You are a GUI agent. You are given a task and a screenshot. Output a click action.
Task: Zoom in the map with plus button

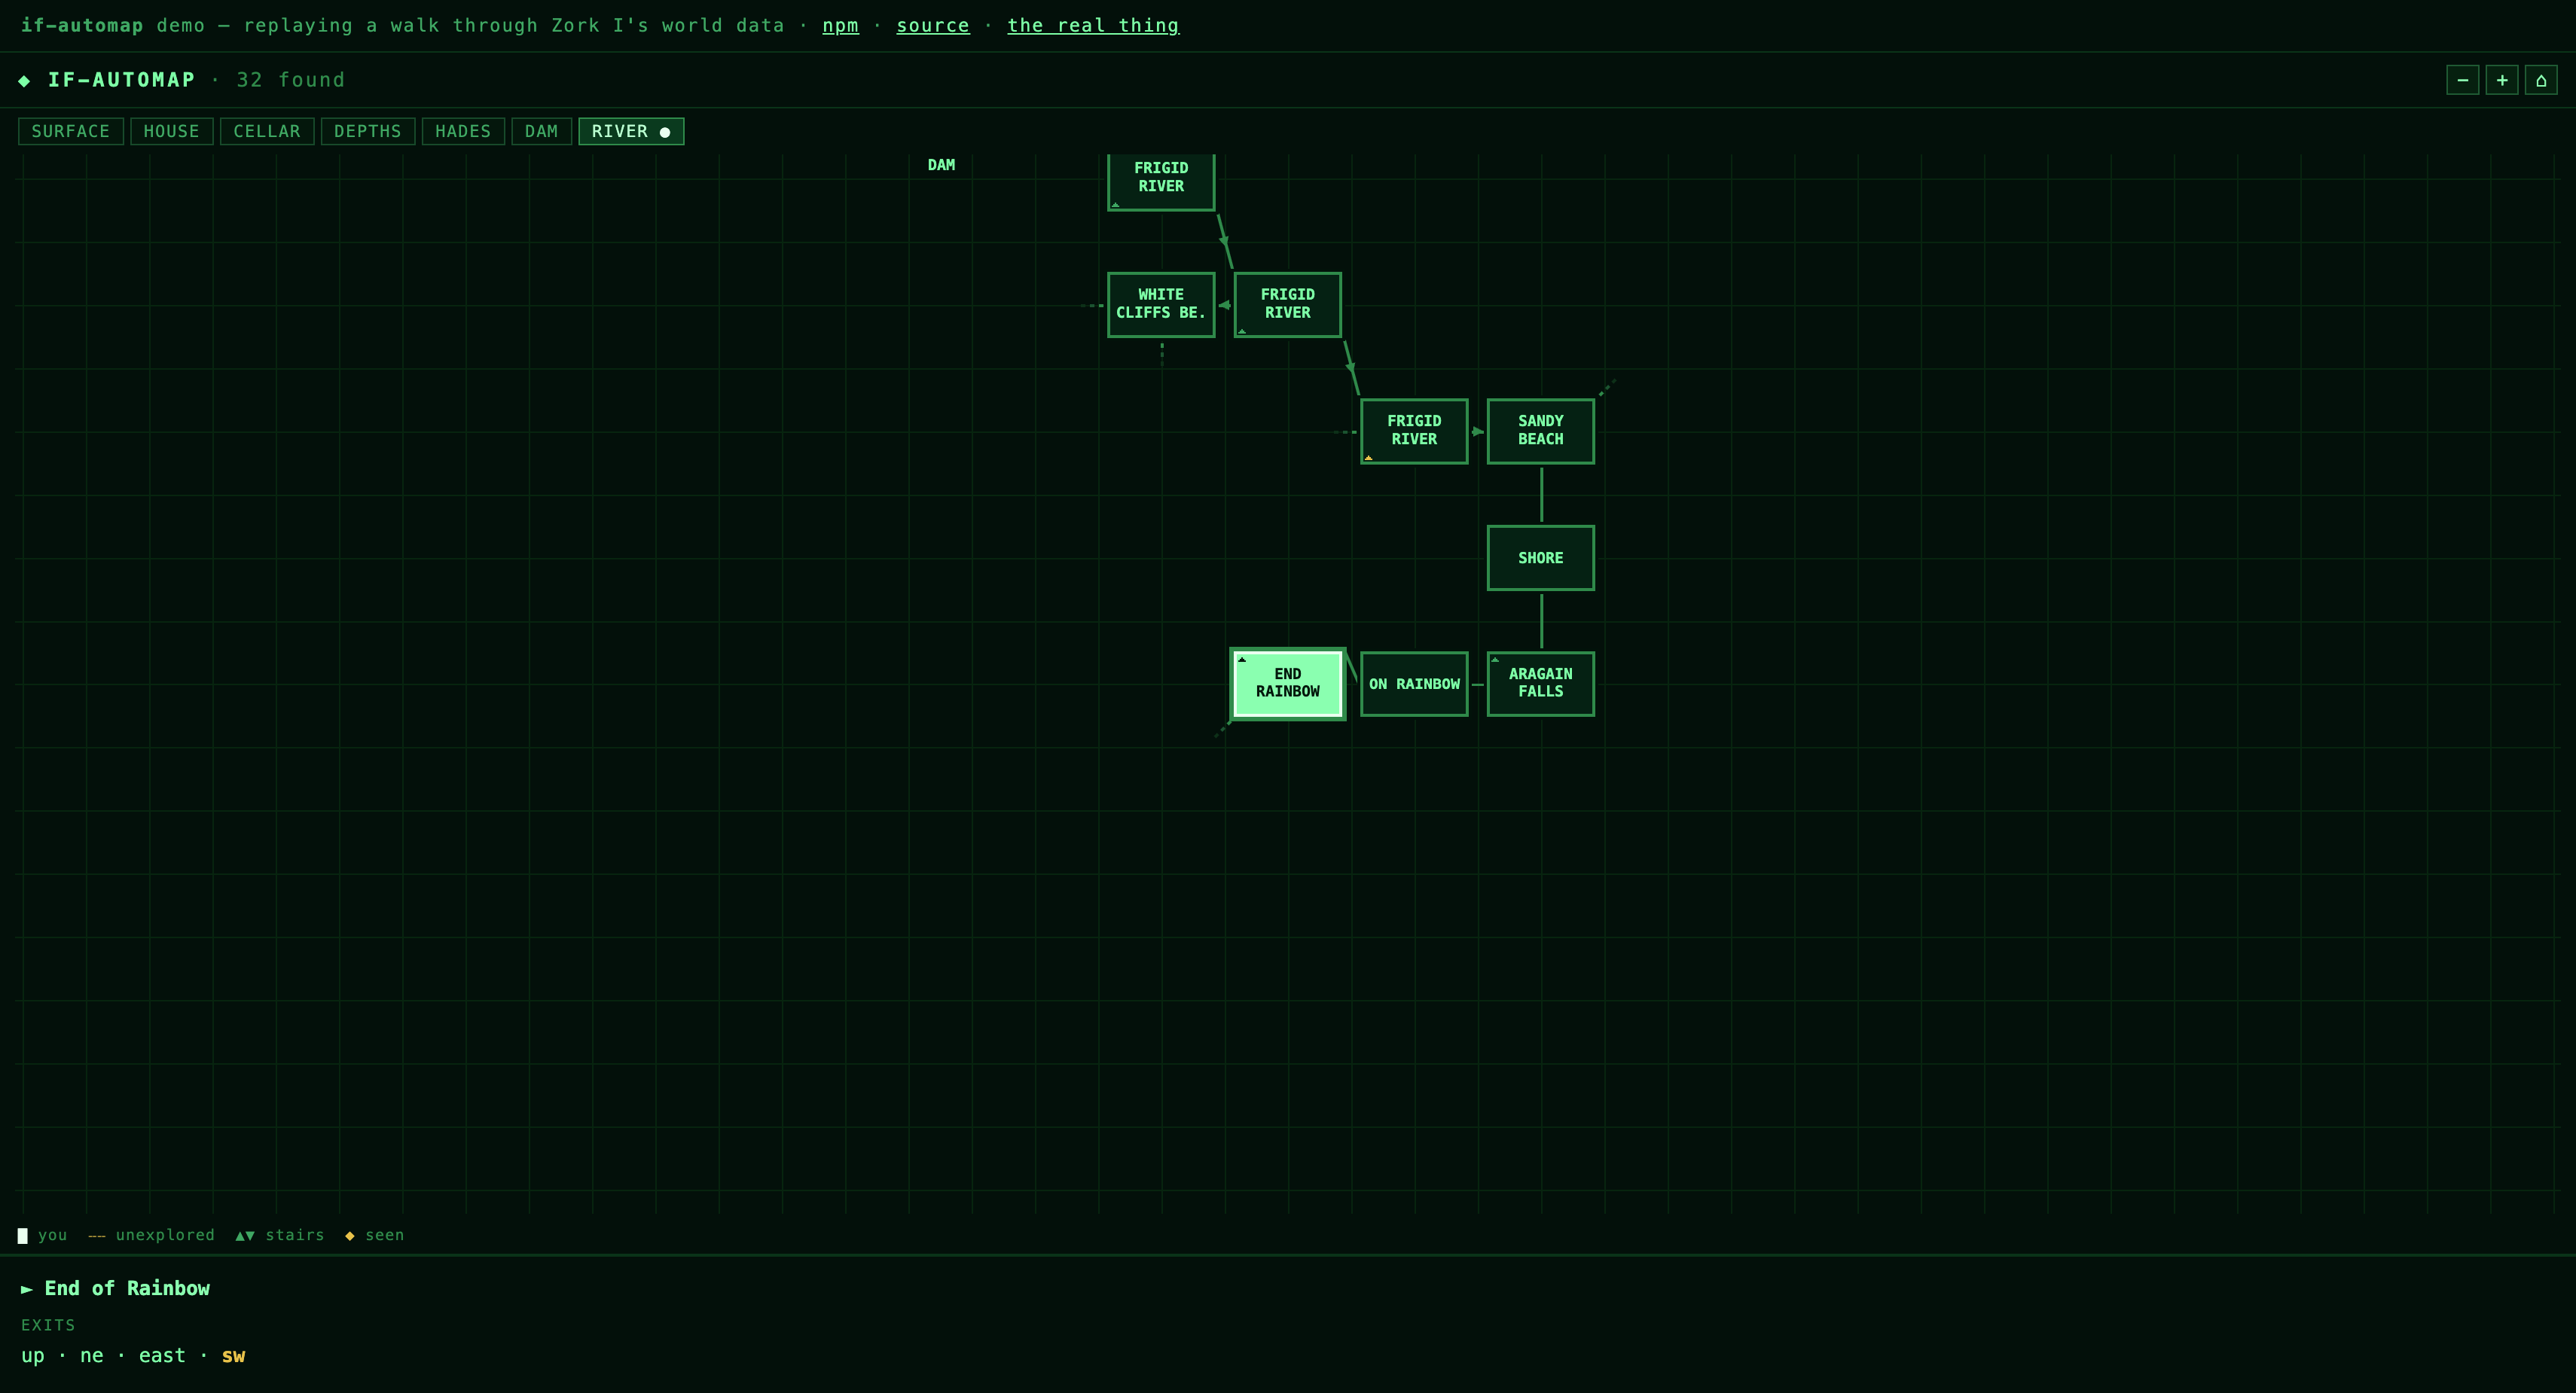(x=2502, y=80)
